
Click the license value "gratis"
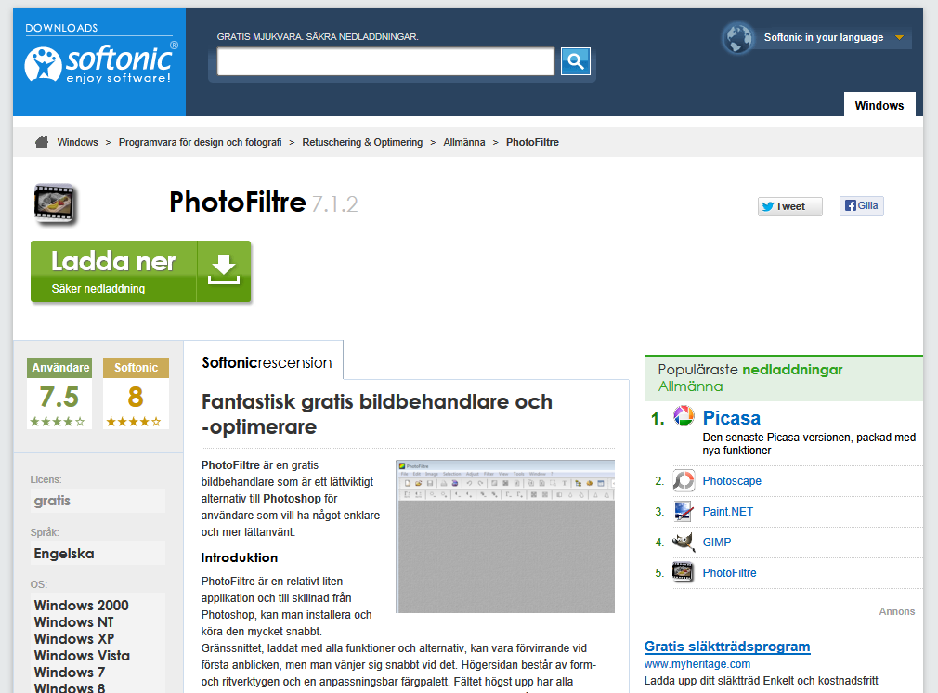[x=52, y=501]
